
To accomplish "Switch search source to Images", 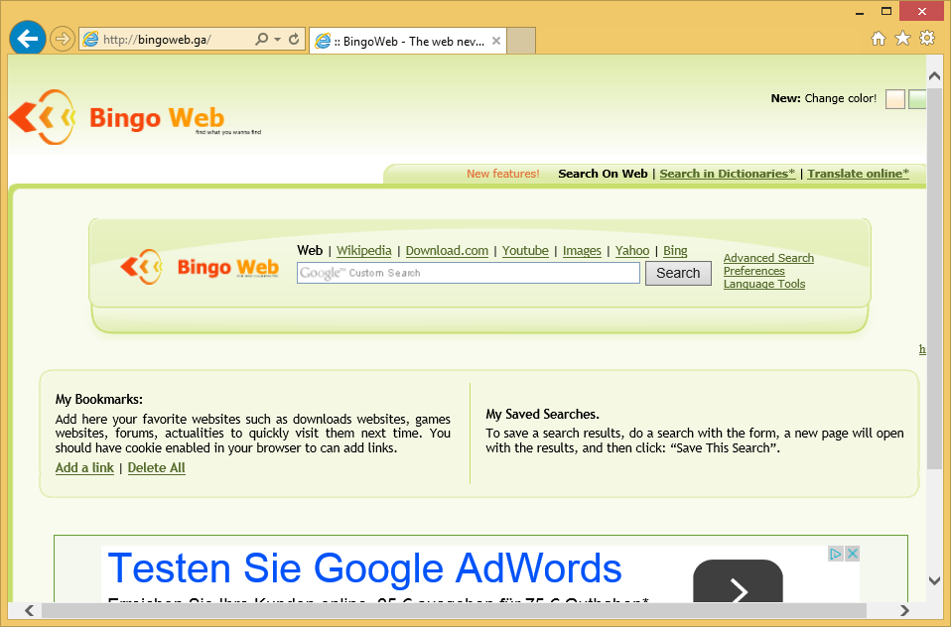I will (x=582, y=250).
